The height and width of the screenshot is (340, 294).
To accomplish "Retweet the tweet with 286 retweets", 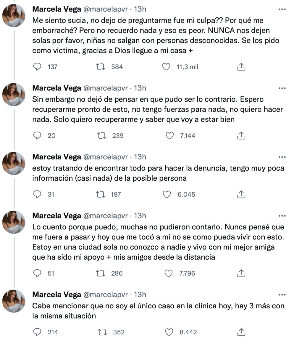I will pyautogui.click(x=101, y=273).
